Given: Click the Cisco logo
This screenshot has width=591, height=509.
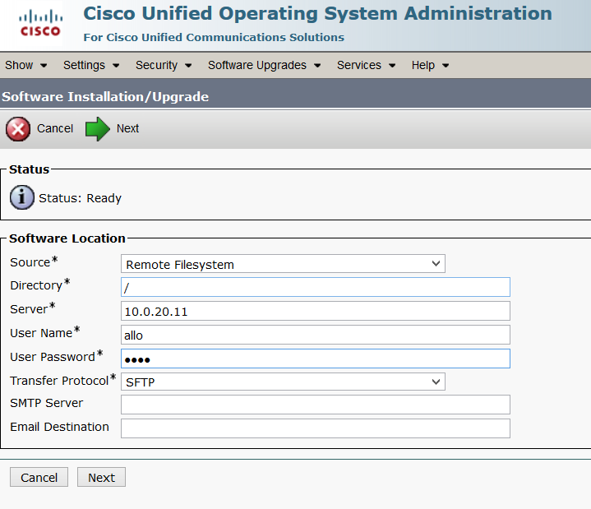Looking at the screenshot, I should 39,23.
